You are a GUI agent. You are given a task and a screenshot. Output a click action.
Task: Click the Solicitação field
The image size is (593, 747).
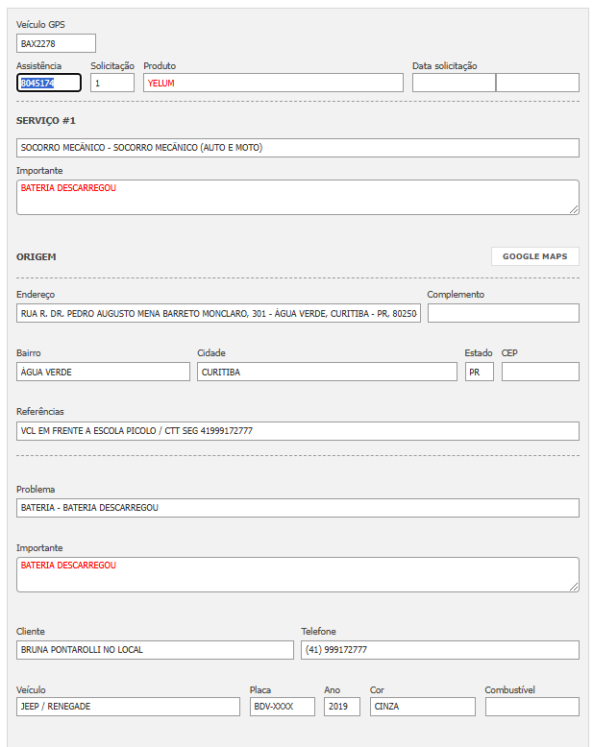[112, 83]
